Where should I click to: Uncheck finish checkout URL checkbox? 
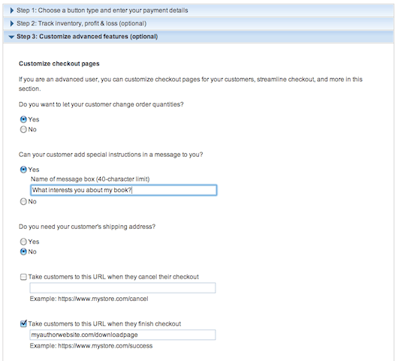[x=23, y=323]
